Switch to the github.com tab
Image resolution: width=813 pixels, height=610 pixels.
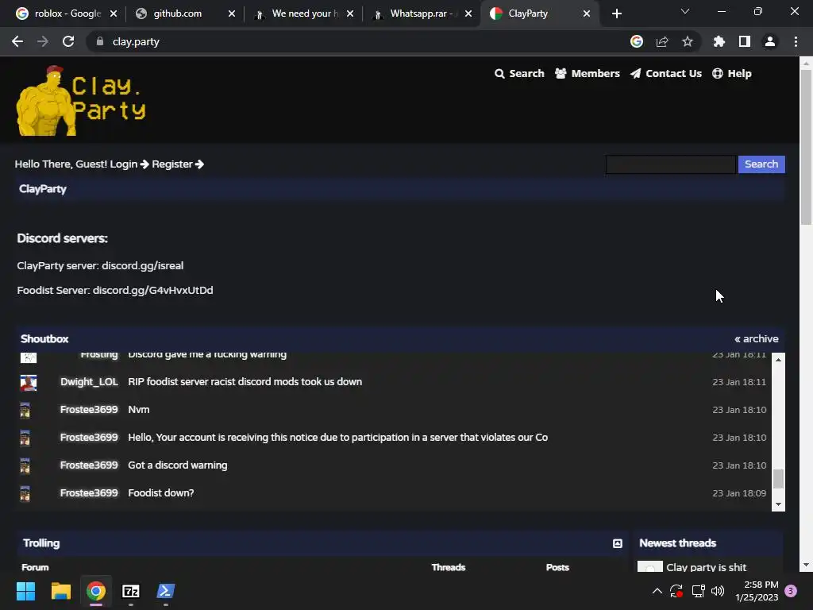184,14
